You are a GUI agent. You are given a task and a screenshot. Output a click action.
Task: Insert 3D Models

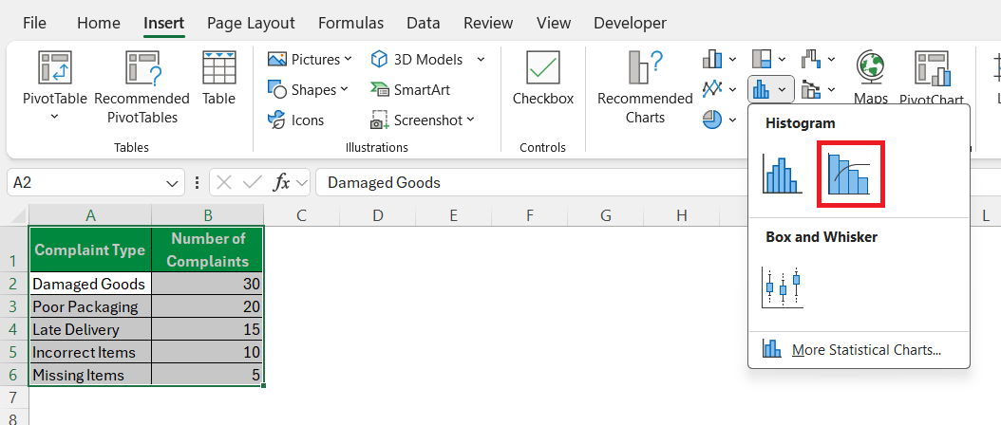(x=416, y=60)
